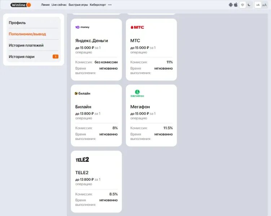
Task: Click 'до 13 800 ₽' limit on Билайн card
Action: [x=84, y=114]
